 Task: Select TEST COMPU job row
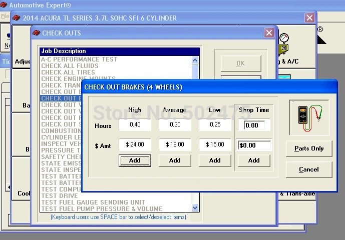[x=61, y=189]
